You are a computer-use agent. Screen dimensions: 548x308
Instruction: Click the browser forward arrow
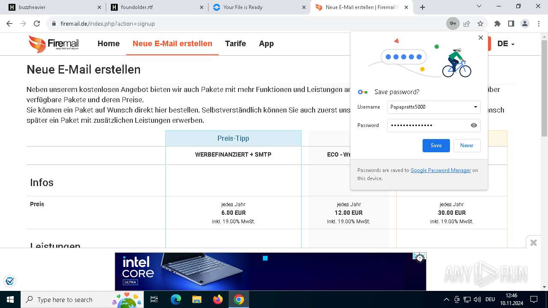coord(23,24)
